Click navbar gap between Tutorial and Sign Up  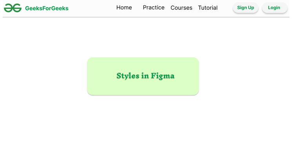[225, 8]
